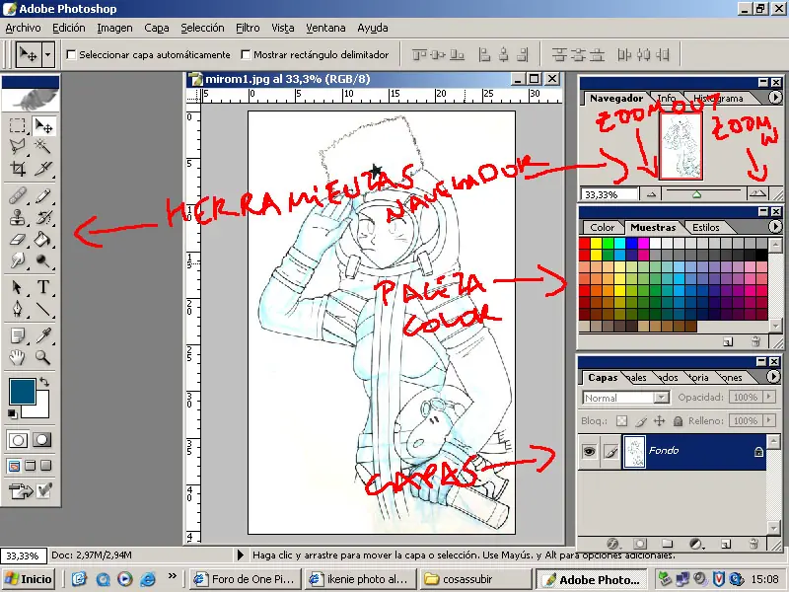Select the Type tool
The image size is (789, 592).
tap(43, 287)
